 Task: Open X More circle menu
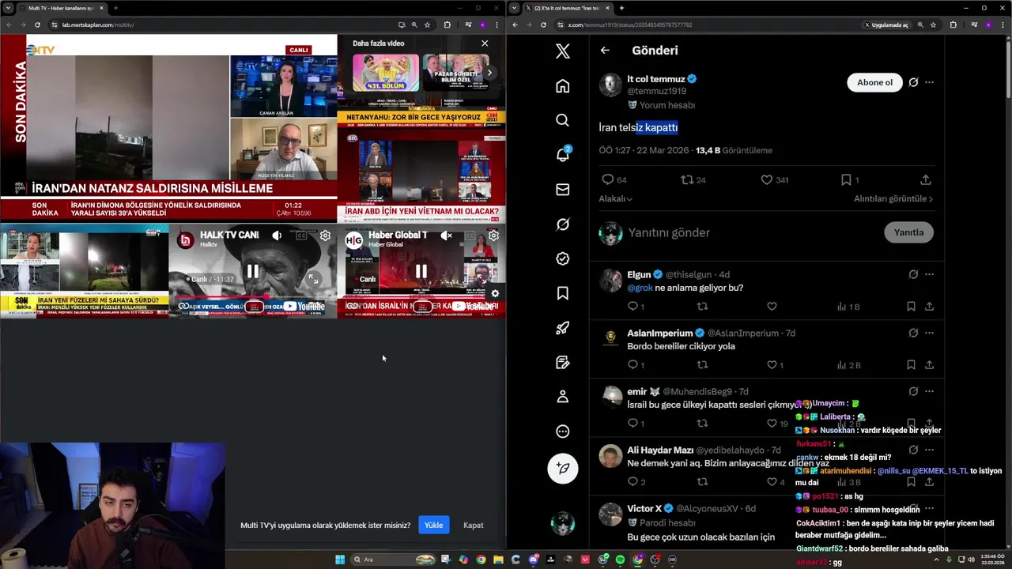click(562, 431)
